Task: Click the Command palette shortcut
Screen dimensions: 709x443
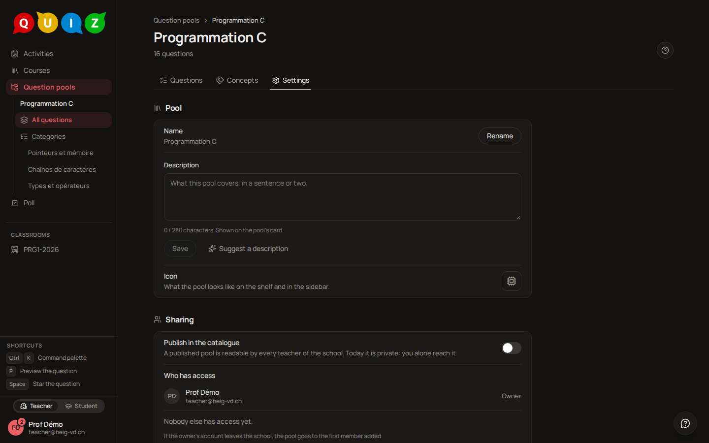Action: pos(47,358)
